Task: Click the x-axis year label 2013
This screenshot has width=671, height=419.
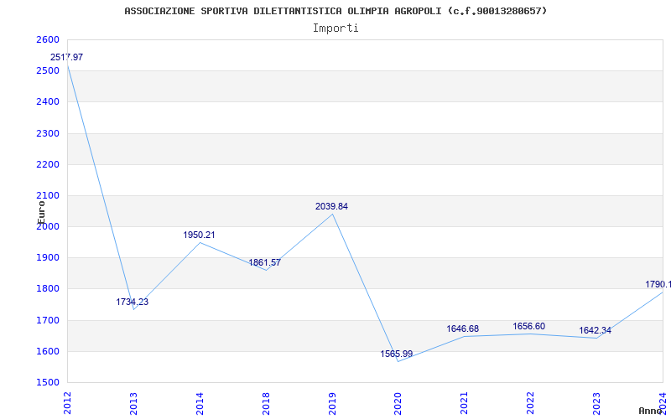Action: click(x=133, y=403)
